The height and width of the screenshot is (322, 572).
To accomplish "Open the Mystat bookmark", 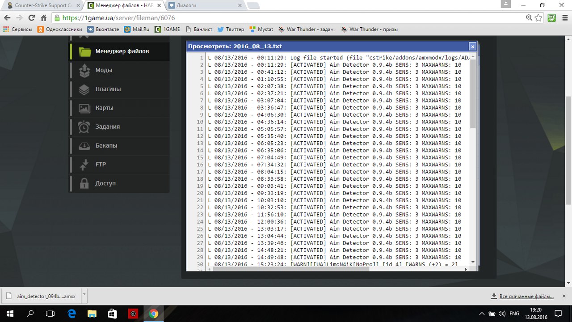I will pyautogui.click(x=261, y=30).
